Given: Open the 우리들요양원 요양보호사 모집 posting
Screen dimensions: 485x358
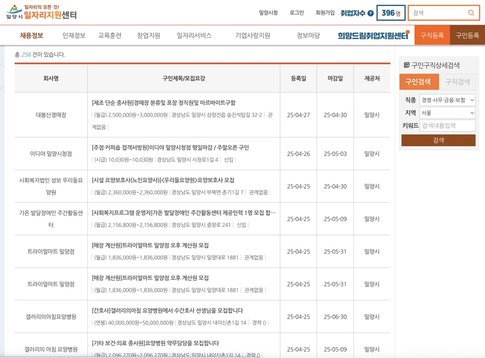Looking at the screenshot, I should coord(163,180).
